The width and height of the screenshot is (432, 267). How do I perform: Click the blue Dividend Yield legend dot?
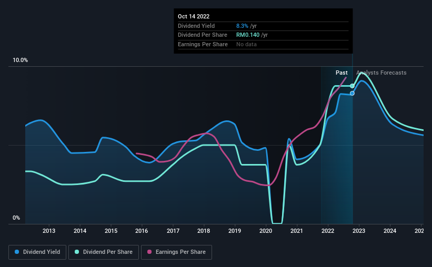point(17,252)
